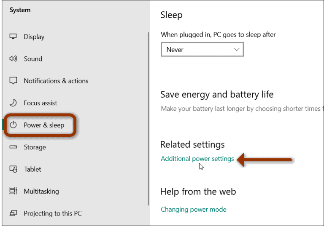Click the Notifications speech bubble icon
This screenshot has height=226, width=324.
click(x=13, y=81)
